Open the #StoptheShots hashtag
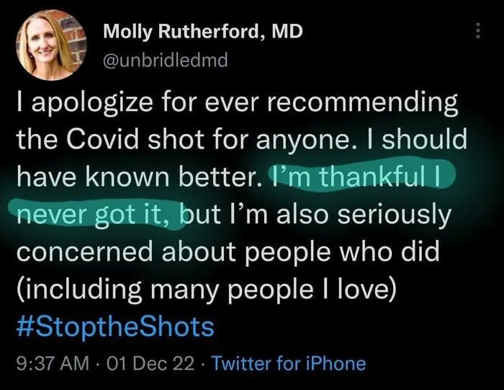The image size is (504, 390). [114, 328]
